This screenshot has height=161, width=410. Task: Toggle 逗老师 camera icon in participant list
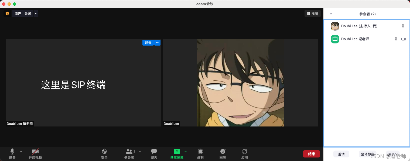(404, 39)
